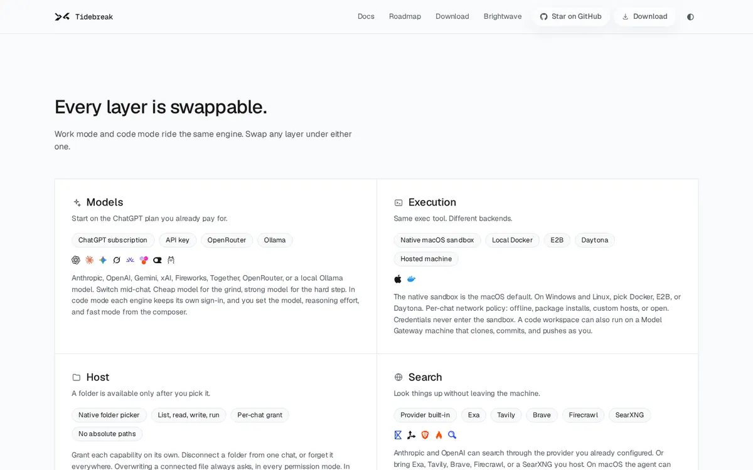Click the SearXNG magnifier icon

coord(452,435)
